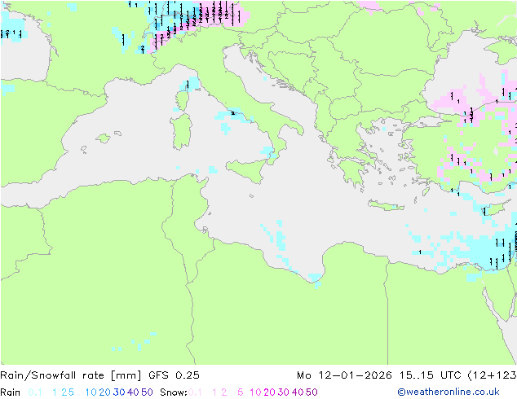
Task: Click the "Rain" legend label
Action: (11, 392)
